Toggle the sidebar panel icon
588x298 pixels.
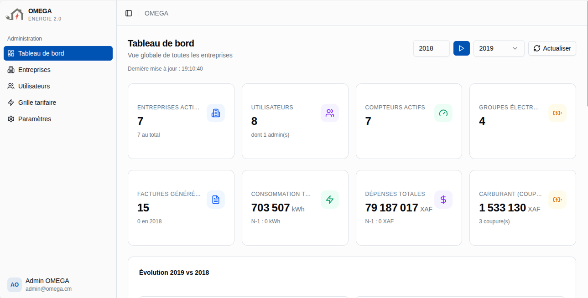(x=129, y=13)
